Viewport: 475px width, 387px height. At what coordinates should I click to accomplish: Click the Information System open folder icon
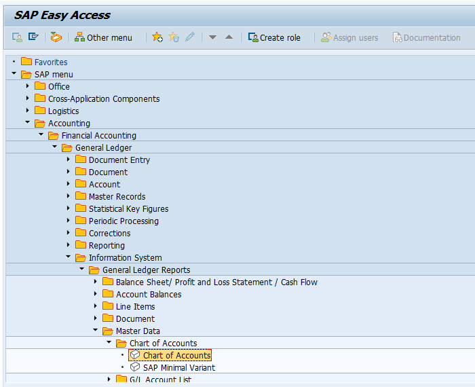81,257
